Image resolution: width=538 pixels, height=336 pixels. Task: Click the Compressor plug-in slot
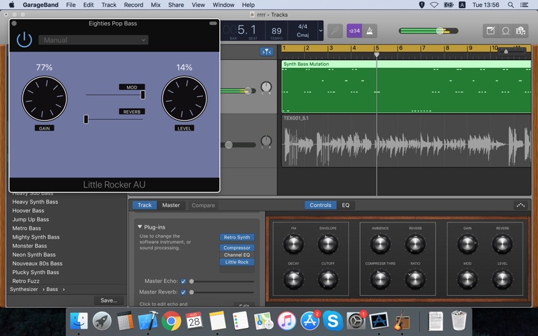pos(237,247)
